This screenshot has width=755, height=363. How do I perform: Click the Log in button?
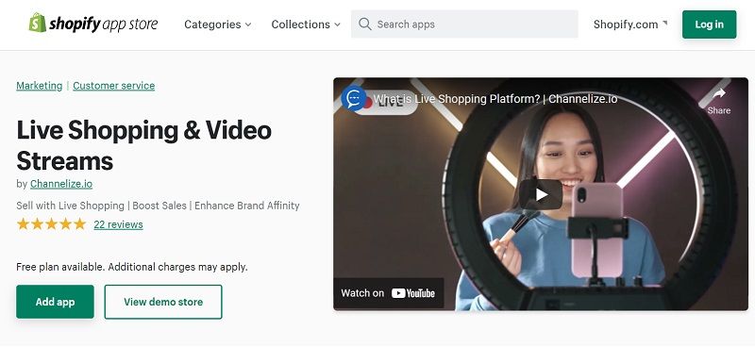(x=710, y=24)
